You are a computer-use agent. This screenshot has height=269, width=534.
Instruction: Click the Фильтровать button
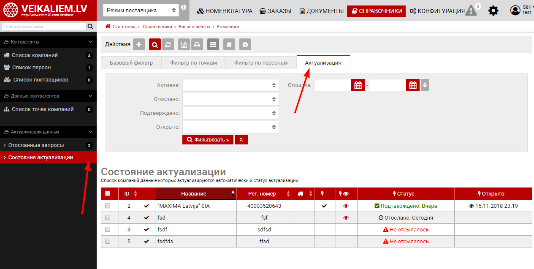208,140
